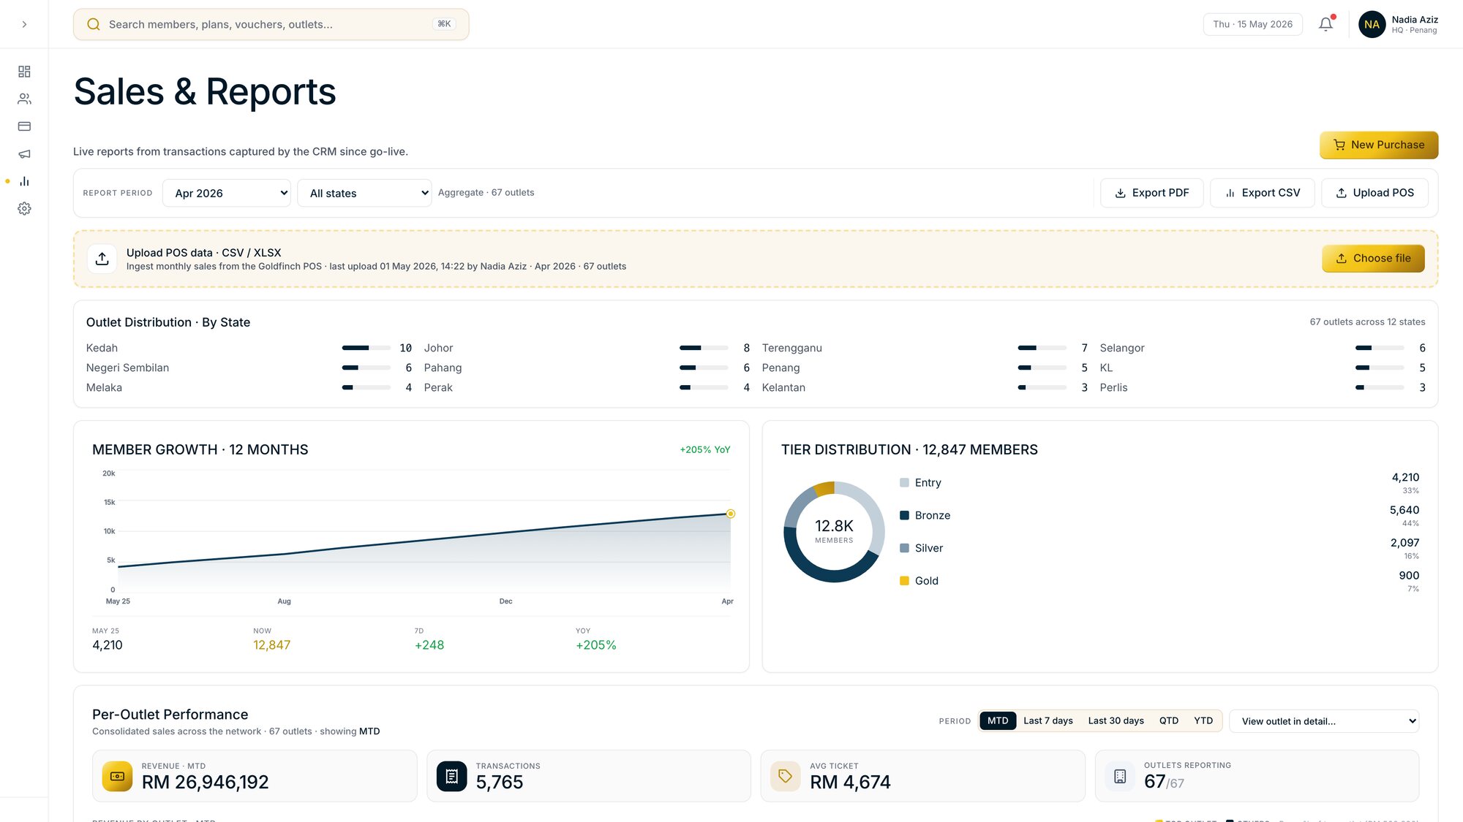Click the upload icon in POS data banner
This screenshot has width=1463, height=822.
click(102, 259)
